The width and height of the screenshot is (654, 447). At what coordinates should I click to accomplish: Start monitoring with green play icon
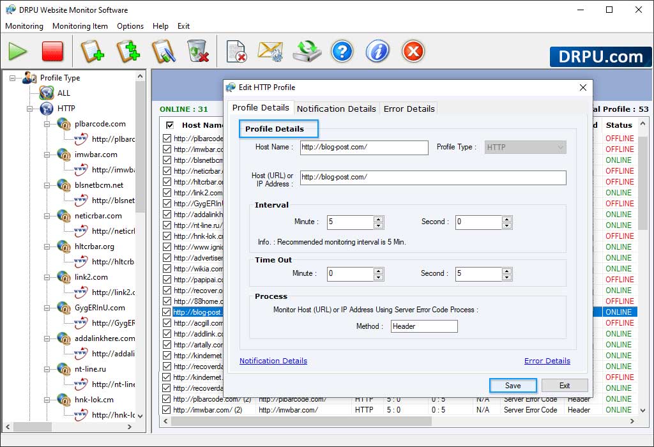(17, 52)
